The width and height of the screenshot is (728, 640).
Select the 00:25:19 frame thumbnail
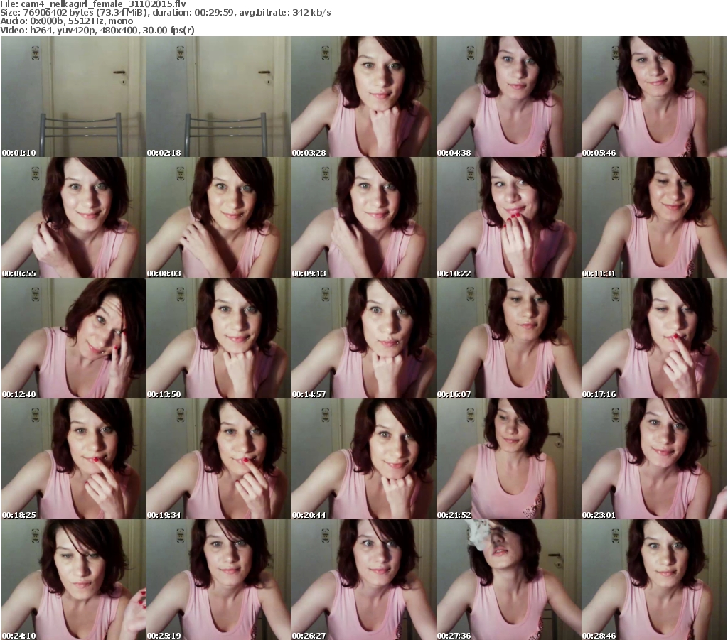click(219, 580)
